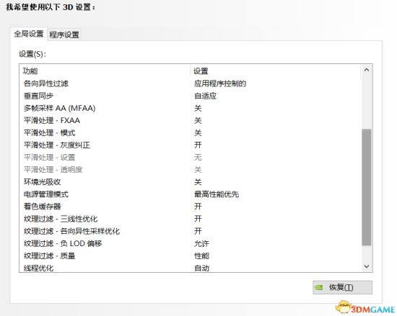Open the 开 value for 着色缓存器

pyautogui.click(x=198, y=207)
